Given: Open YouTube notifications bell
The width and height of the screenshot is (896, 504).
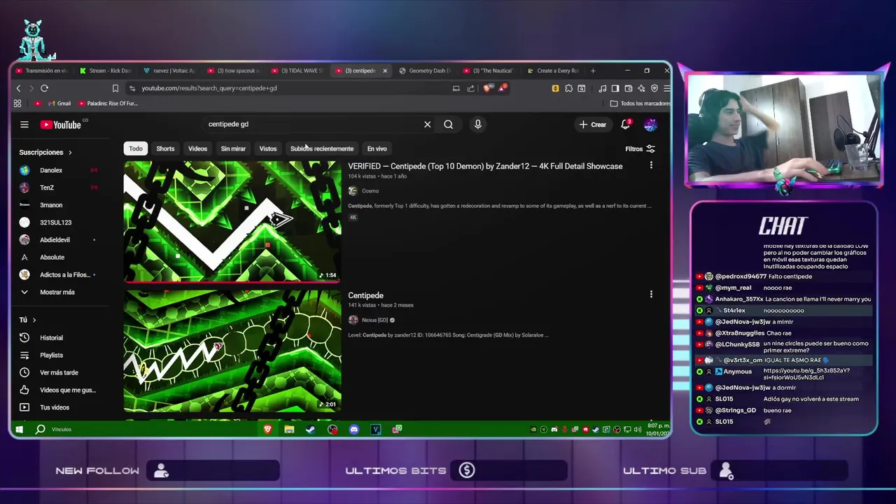Looking at the screenshot, I should [x=626, y=125].
